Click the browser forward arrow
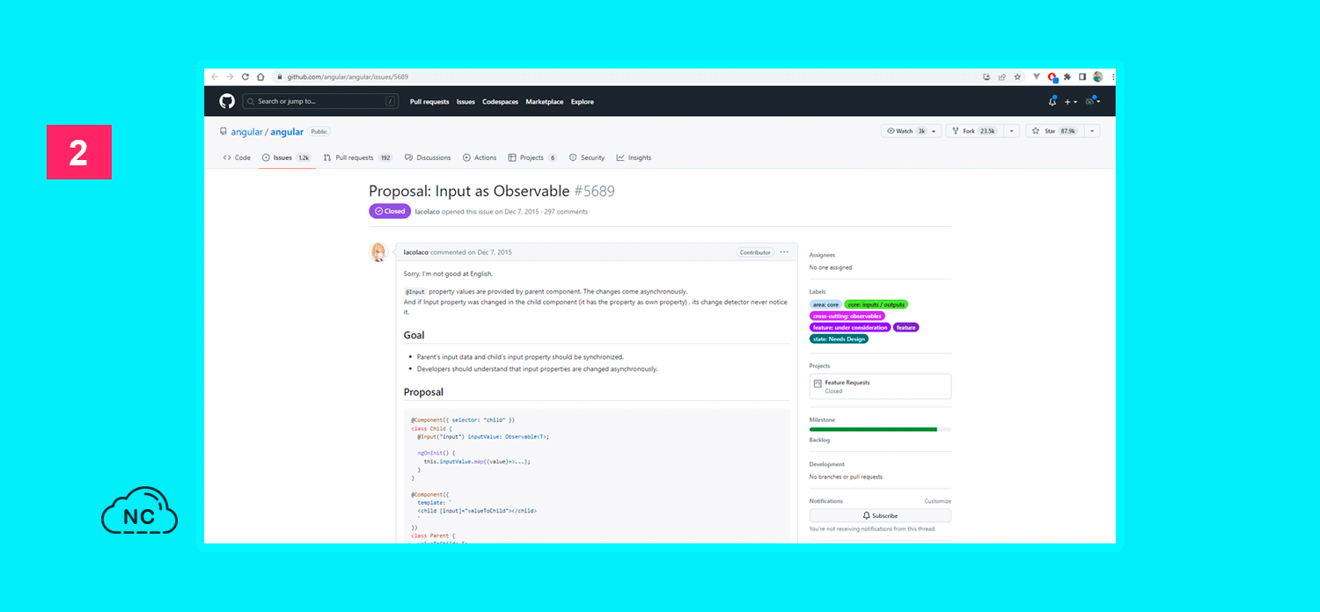The image size is (1320, 612). pyautogui.click(x=230, y=76)
